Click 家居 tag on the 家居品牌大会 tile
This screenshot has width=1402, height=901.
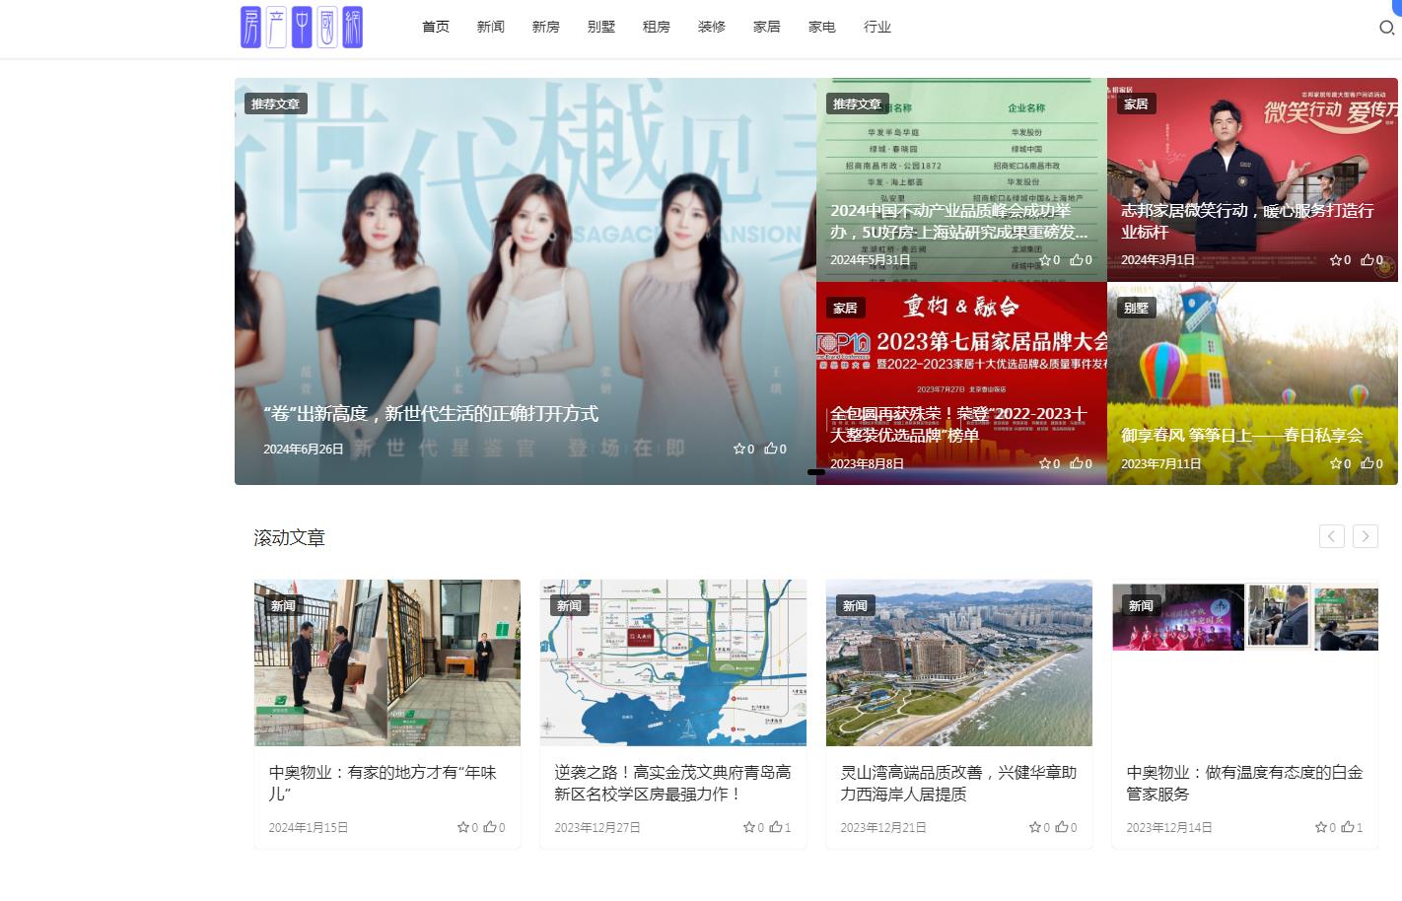(845, 308)
